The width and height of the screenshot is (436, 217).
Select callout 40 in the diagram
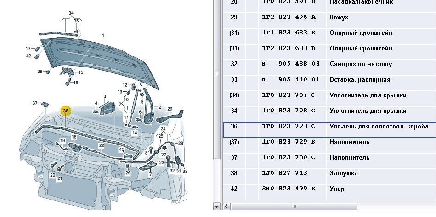coord(122,150)
